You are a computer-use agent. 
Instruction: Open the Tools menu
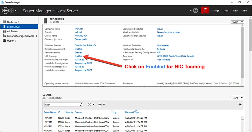click(x=226, y=11)
